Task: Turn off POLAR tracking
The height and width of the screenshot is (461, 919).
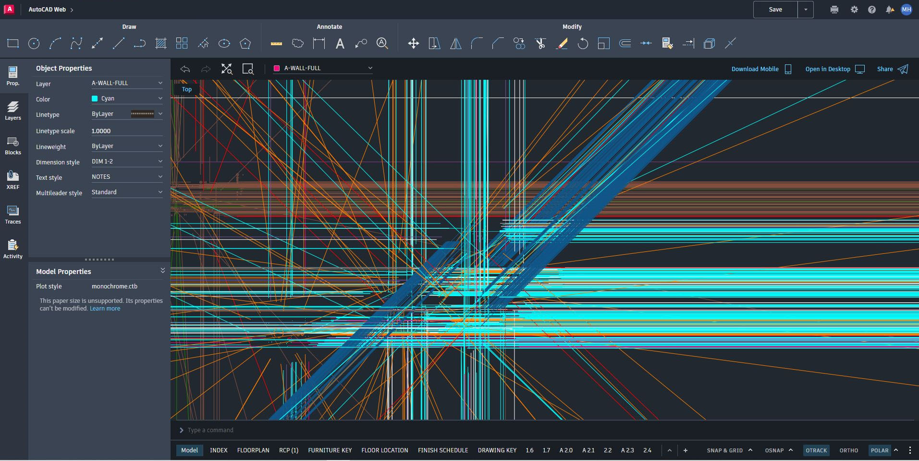Action: [880, 450]
